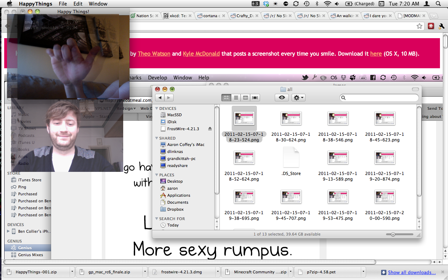Click Show all downloads link

click(x=412, y=272)
